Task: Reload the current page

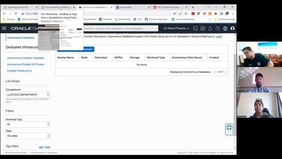Action: point(16,14)
